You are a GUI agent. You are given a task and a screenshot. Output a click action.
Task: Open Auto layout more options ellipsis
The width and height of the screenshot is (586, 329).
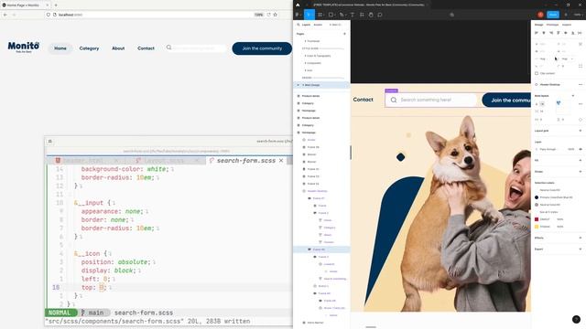pyautogui.click(x=581, y=103)
